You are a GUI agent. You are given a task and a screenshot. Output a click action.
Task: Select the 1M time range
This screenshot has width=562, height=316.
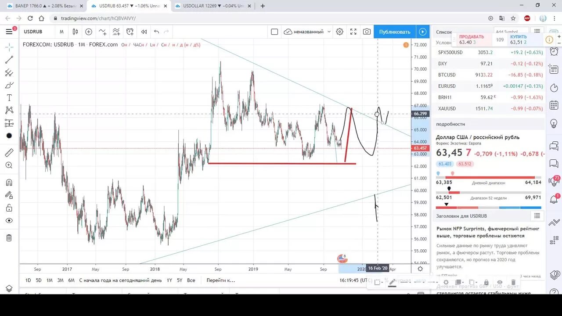(x=50, y=280)
